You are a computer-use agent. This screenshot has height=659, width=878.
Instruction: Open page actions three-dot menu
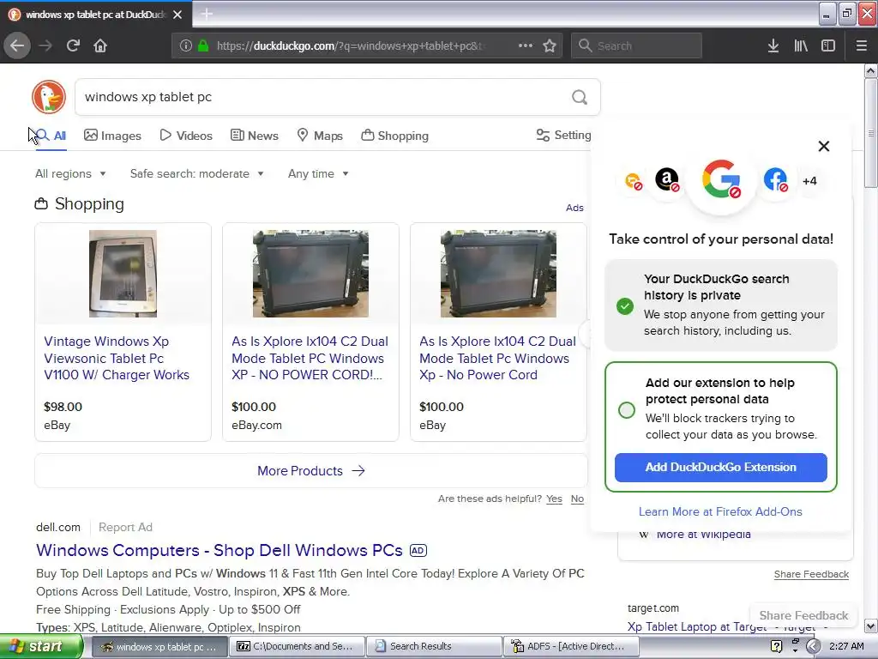(x=526, y=45)
